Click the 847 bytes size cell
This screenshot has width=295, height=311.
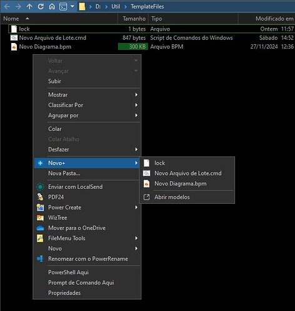[134, 38]
